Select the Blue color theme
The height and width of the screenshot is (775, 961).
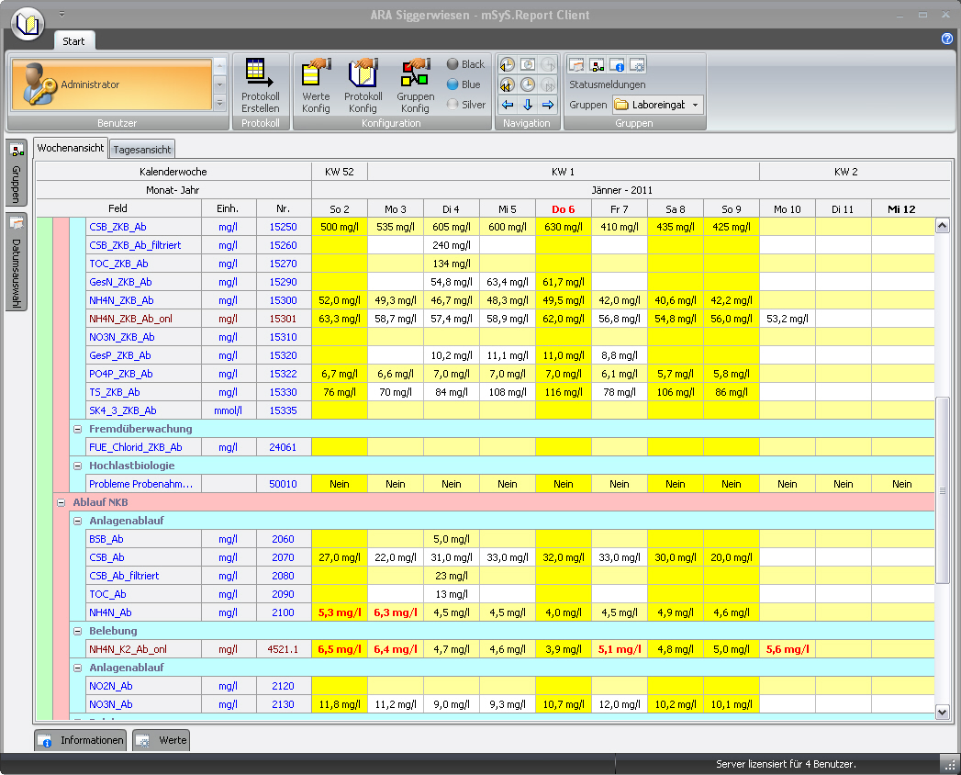pyautogui.click(x=464, y=84)
